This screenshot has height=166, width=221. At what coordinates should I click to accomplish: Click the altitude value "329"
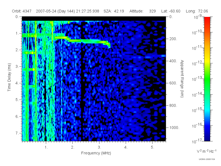152,11
